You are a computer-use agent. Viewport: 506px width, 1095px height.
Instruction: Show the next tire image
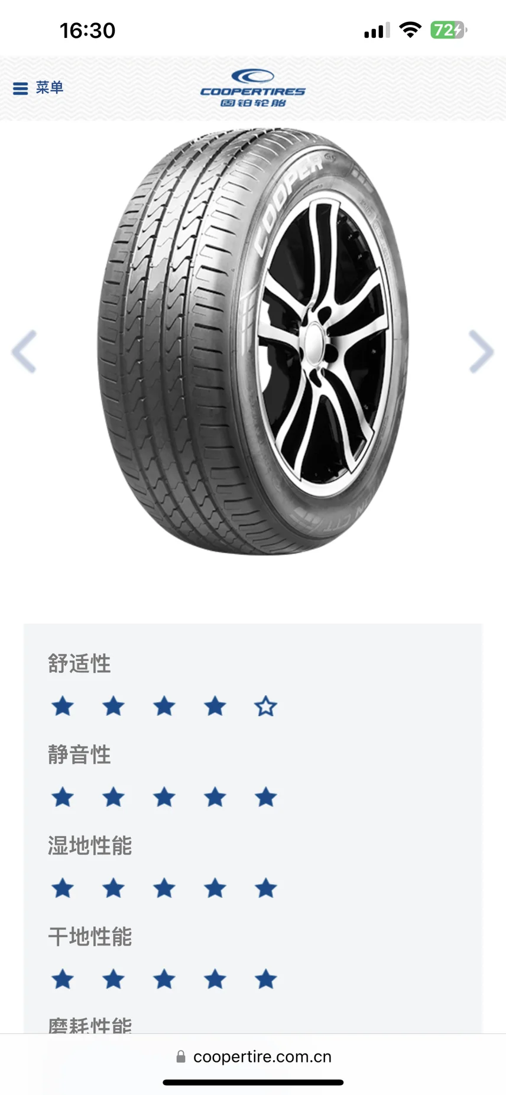click(481, 352)
